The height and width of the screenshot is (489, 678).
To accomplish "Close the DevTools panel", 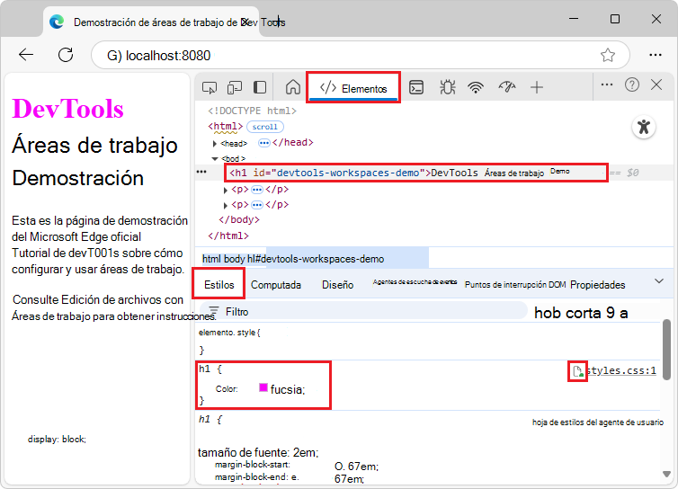I will [x=656, y=84].
